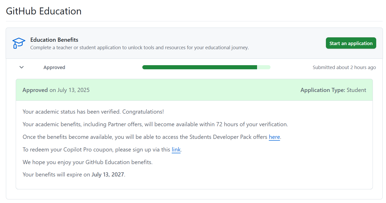Open the Students Developer Pack 'here' link
386x203 pixels.
tap(274, 137)
